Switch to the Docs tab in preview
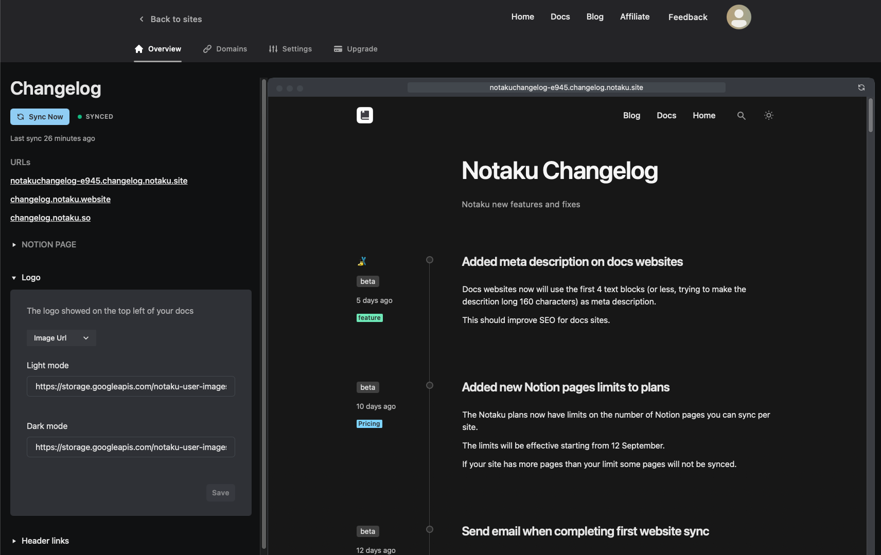 click(x=666, y=115)
